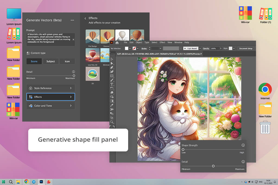Select the Puppet Warp tool
This screenshot has width=278, height=185.
pos(112,109)
